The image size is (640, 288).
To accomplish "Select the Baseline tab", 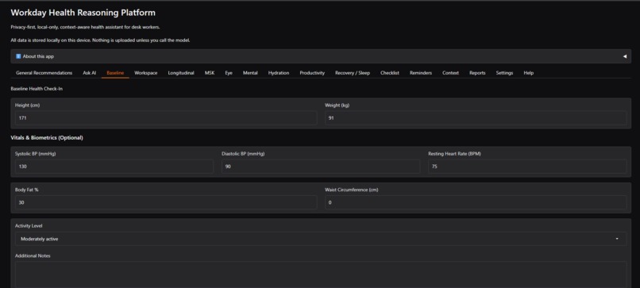I will click(115, 73).
